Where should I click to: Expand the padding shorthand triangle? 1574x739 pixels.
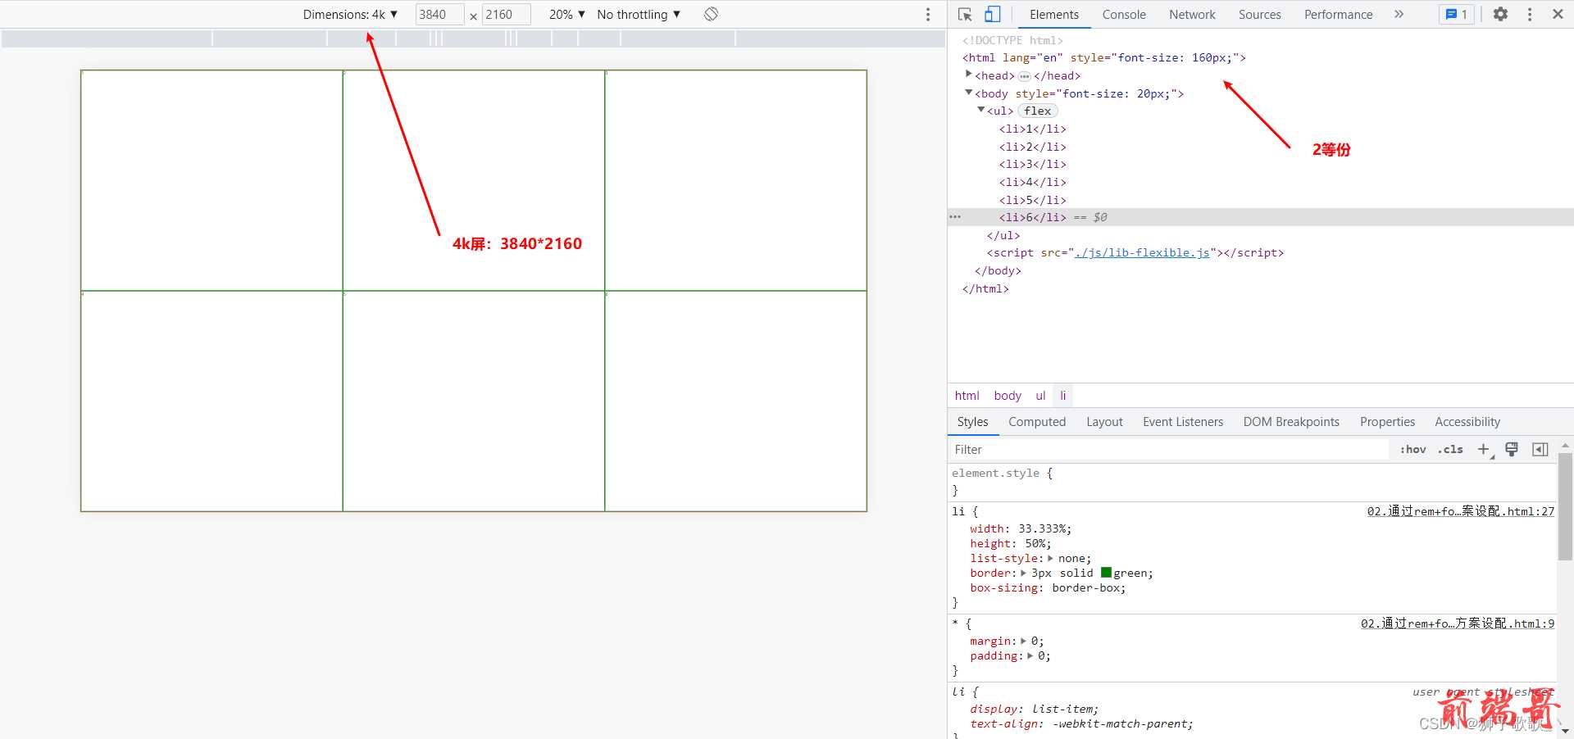1030,655
